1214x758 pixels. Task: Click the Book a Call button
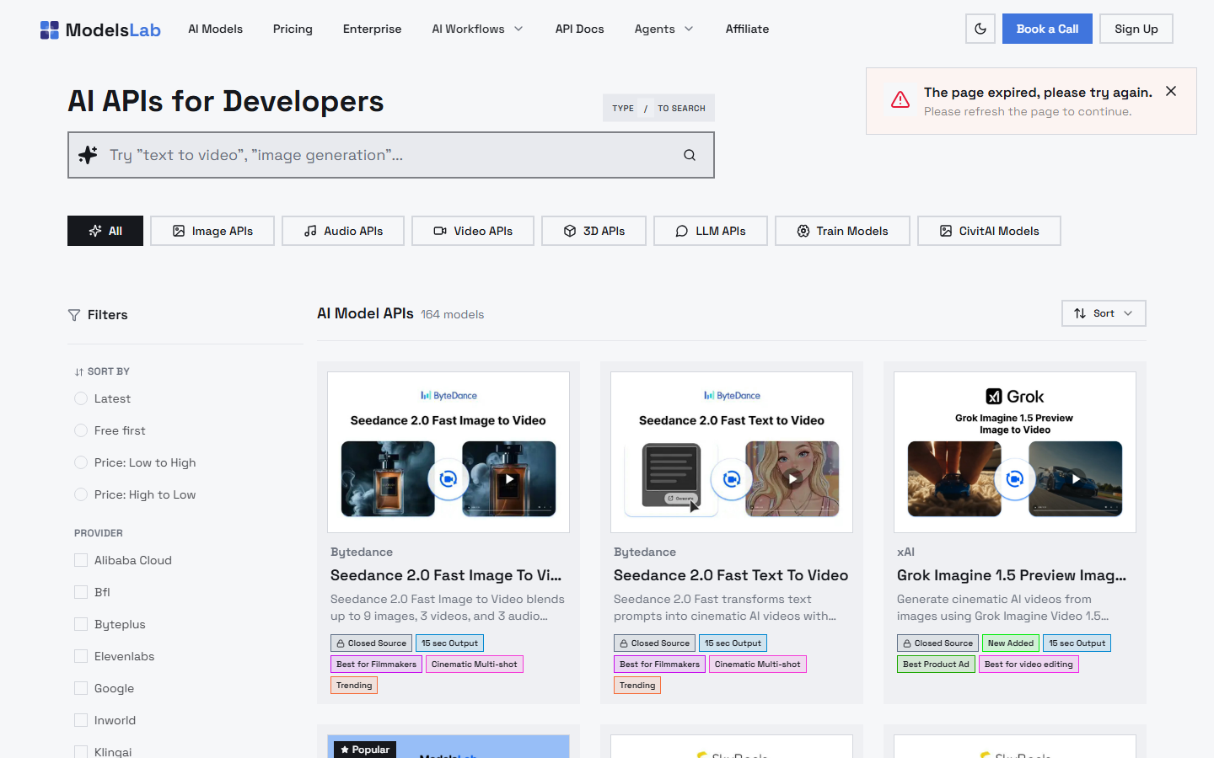(1047, 29)
